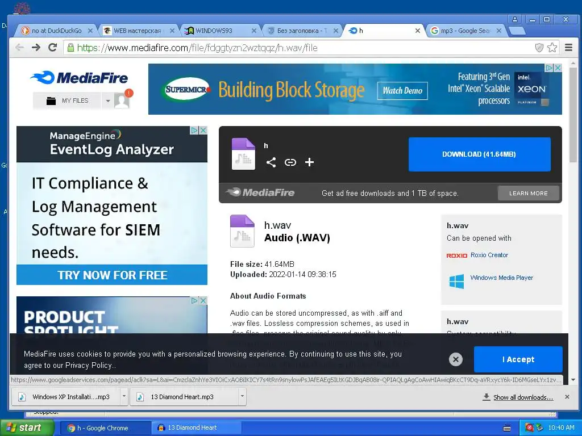The image size is (582, 436).
Task: Click the 10:40 AM system clock
Action: (561, 427)
